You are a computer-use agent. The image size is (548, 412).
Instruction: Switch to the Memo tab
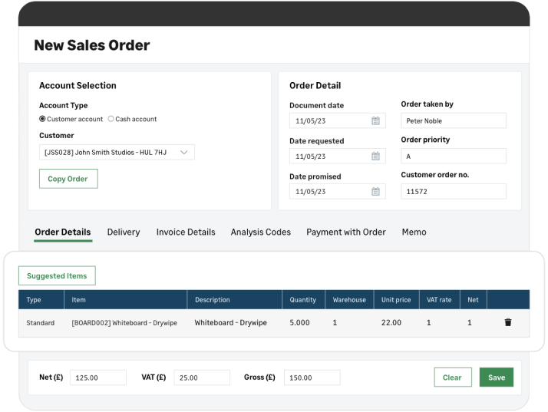414,232
